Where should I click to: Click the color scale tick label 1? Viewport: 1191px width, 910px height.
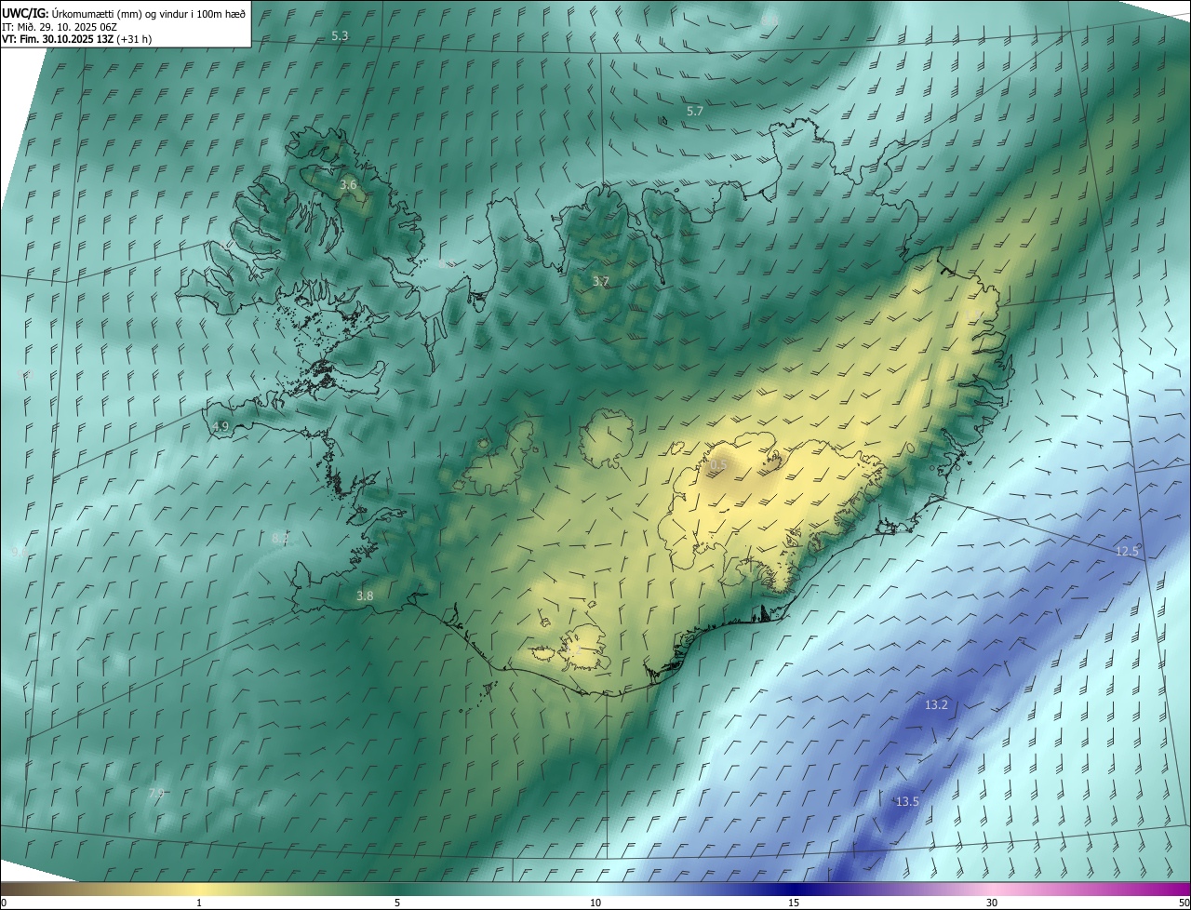click(x=199, y=903)
